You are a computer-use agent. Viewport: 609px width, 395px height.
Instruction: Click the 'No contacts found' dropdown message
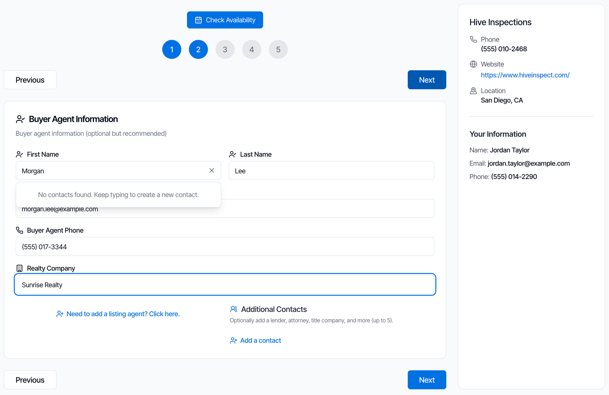(118, 195)
